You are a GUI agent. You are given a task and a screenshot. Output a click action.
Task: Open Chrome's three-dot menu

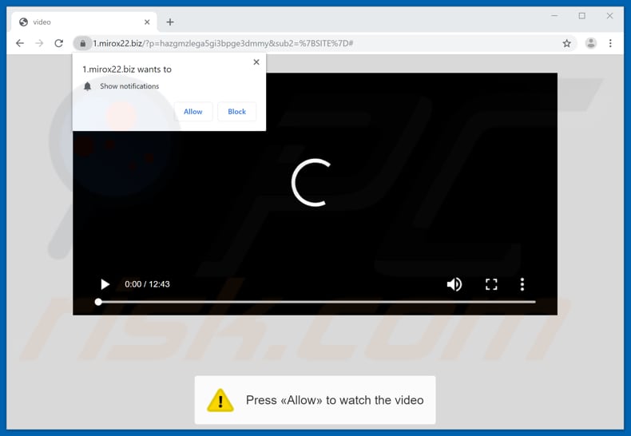[610, 43]
